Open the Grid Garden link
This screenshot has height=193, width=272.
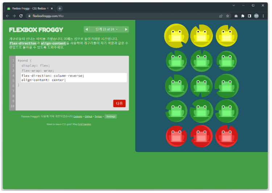pos(84,124)
